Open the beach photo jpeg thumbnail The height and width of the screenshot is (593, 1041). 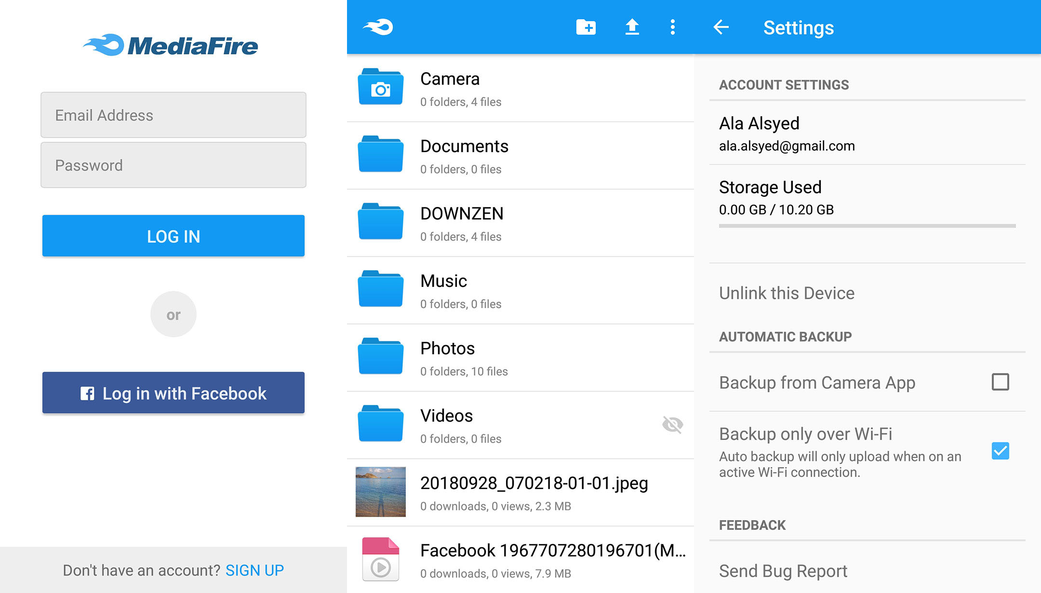pyautogui.click(x=380, y=492)
